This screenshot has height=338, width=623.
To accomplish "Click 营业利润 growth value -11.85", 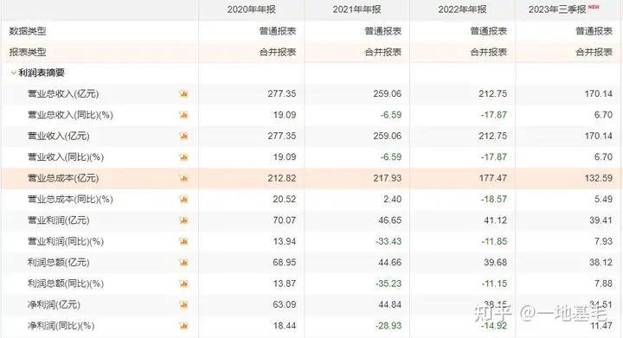I will click(494, 241).
